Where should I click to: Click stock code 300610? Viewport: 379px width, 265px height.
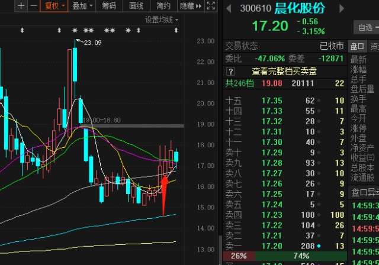pyautogui.click(x=256, y=8)
